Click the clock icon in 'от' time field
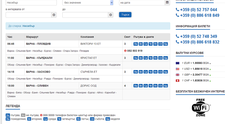The height and width of the screenshot is (124, 225). coord(54,15)
